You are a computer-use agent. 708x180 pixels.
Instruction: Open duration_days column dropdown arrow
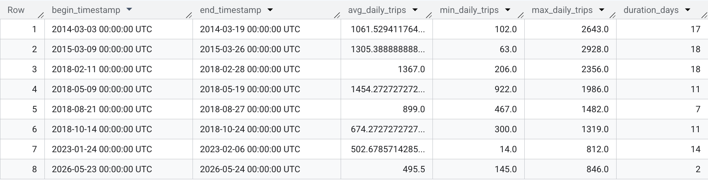click(688, 10)
